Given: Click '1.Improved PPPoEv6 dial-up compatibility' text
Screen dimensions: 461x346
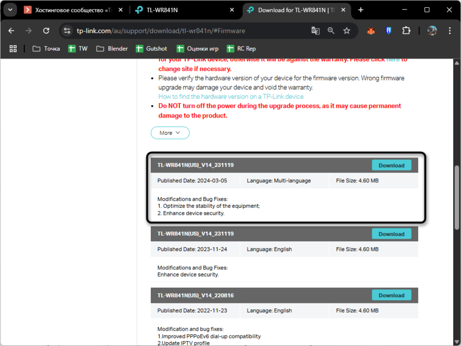Looking at the screenshot, I should click(x=209, y=336).
